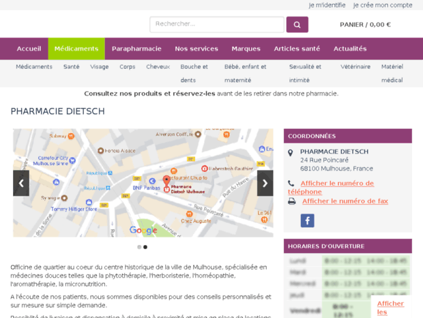Go to Bouche et dents subcategory

[x=194, y=74]
